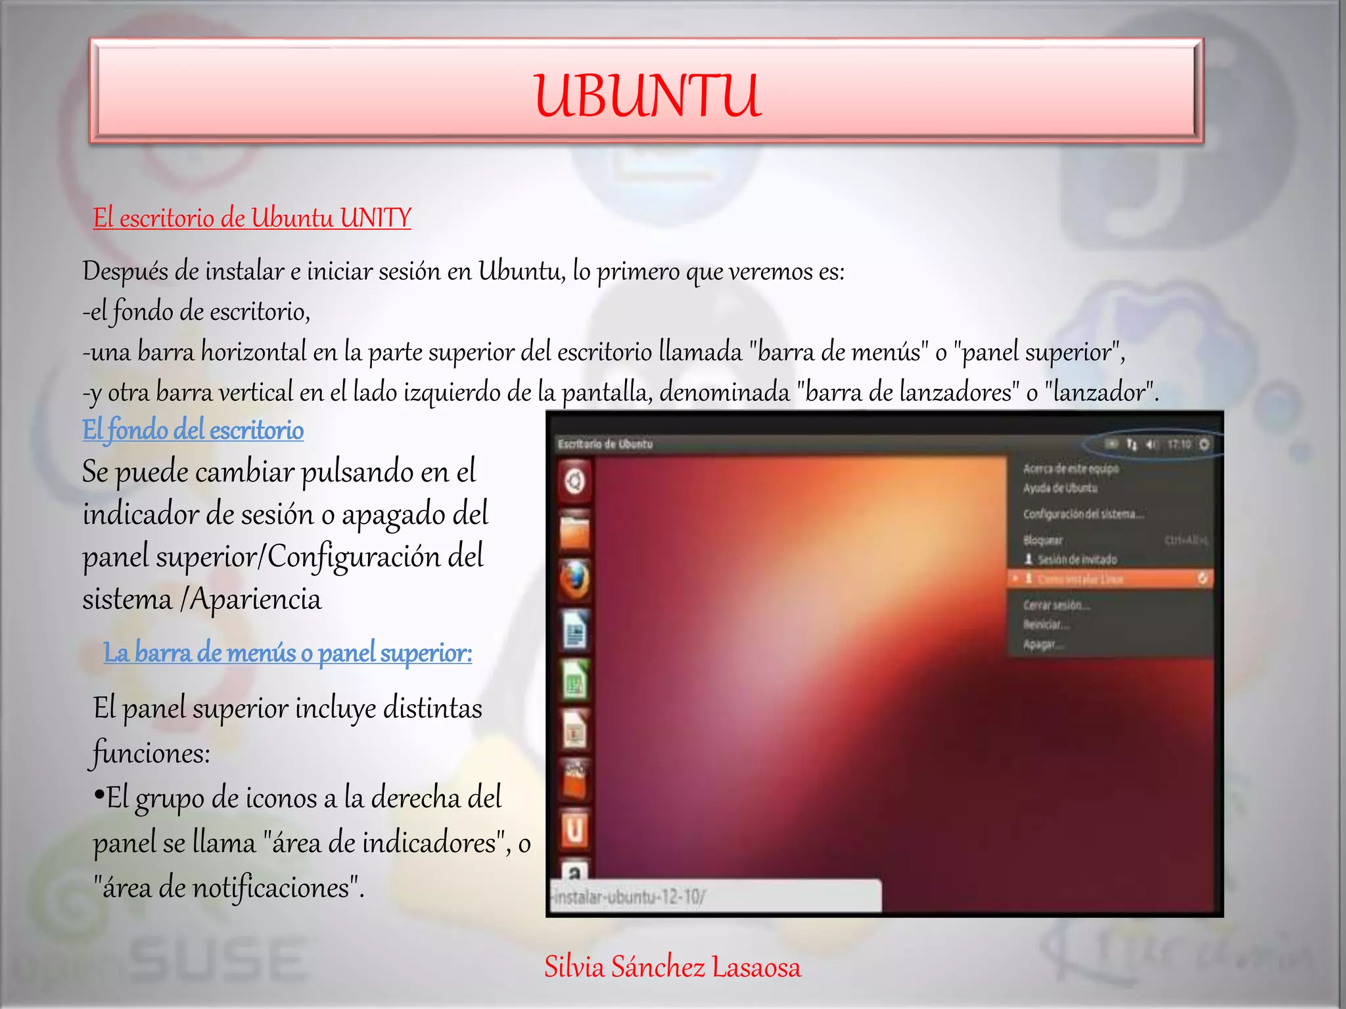Choose 'Apagar...' in session menu
The height and width of the screenshot is (1009, 1346).
tap(1042, 644)
